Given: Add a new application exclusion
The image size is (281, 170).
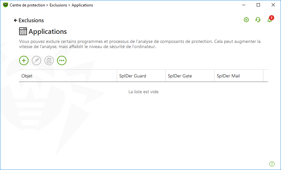Looking at the screenshot, I should (x=24, y=60).
